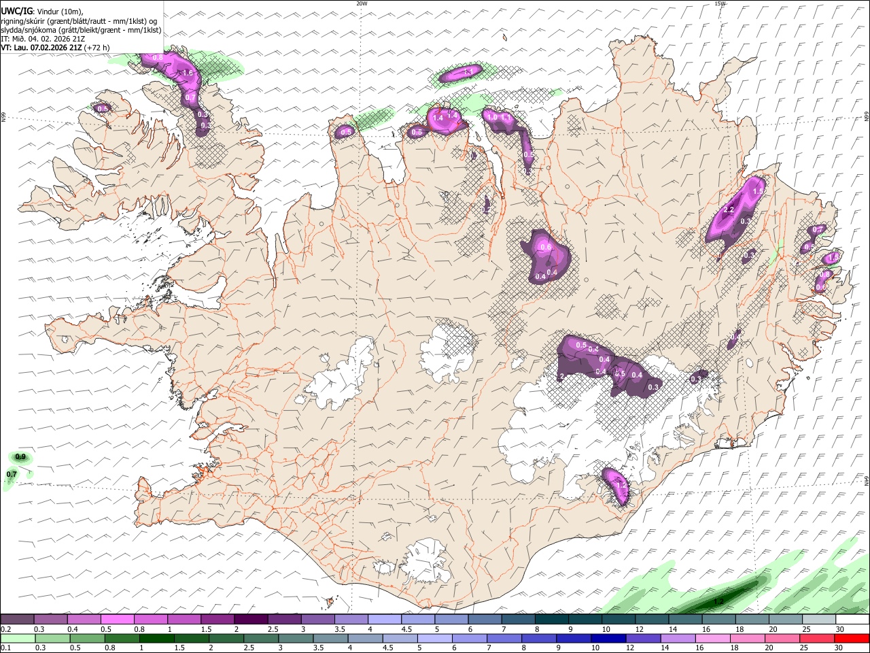Click the UWC/IG title text

click(x=16, y=11)
